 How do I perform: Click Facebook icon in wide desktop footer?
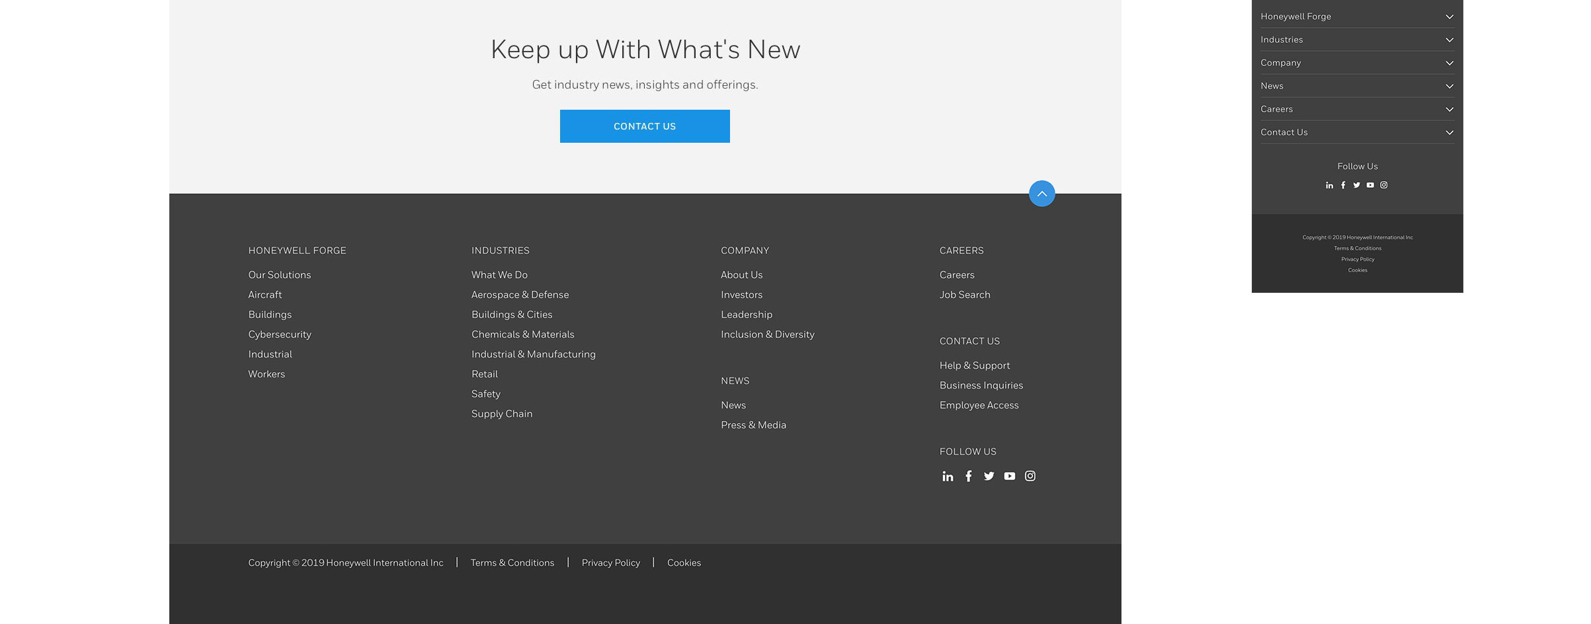click(x=968, y=476)
